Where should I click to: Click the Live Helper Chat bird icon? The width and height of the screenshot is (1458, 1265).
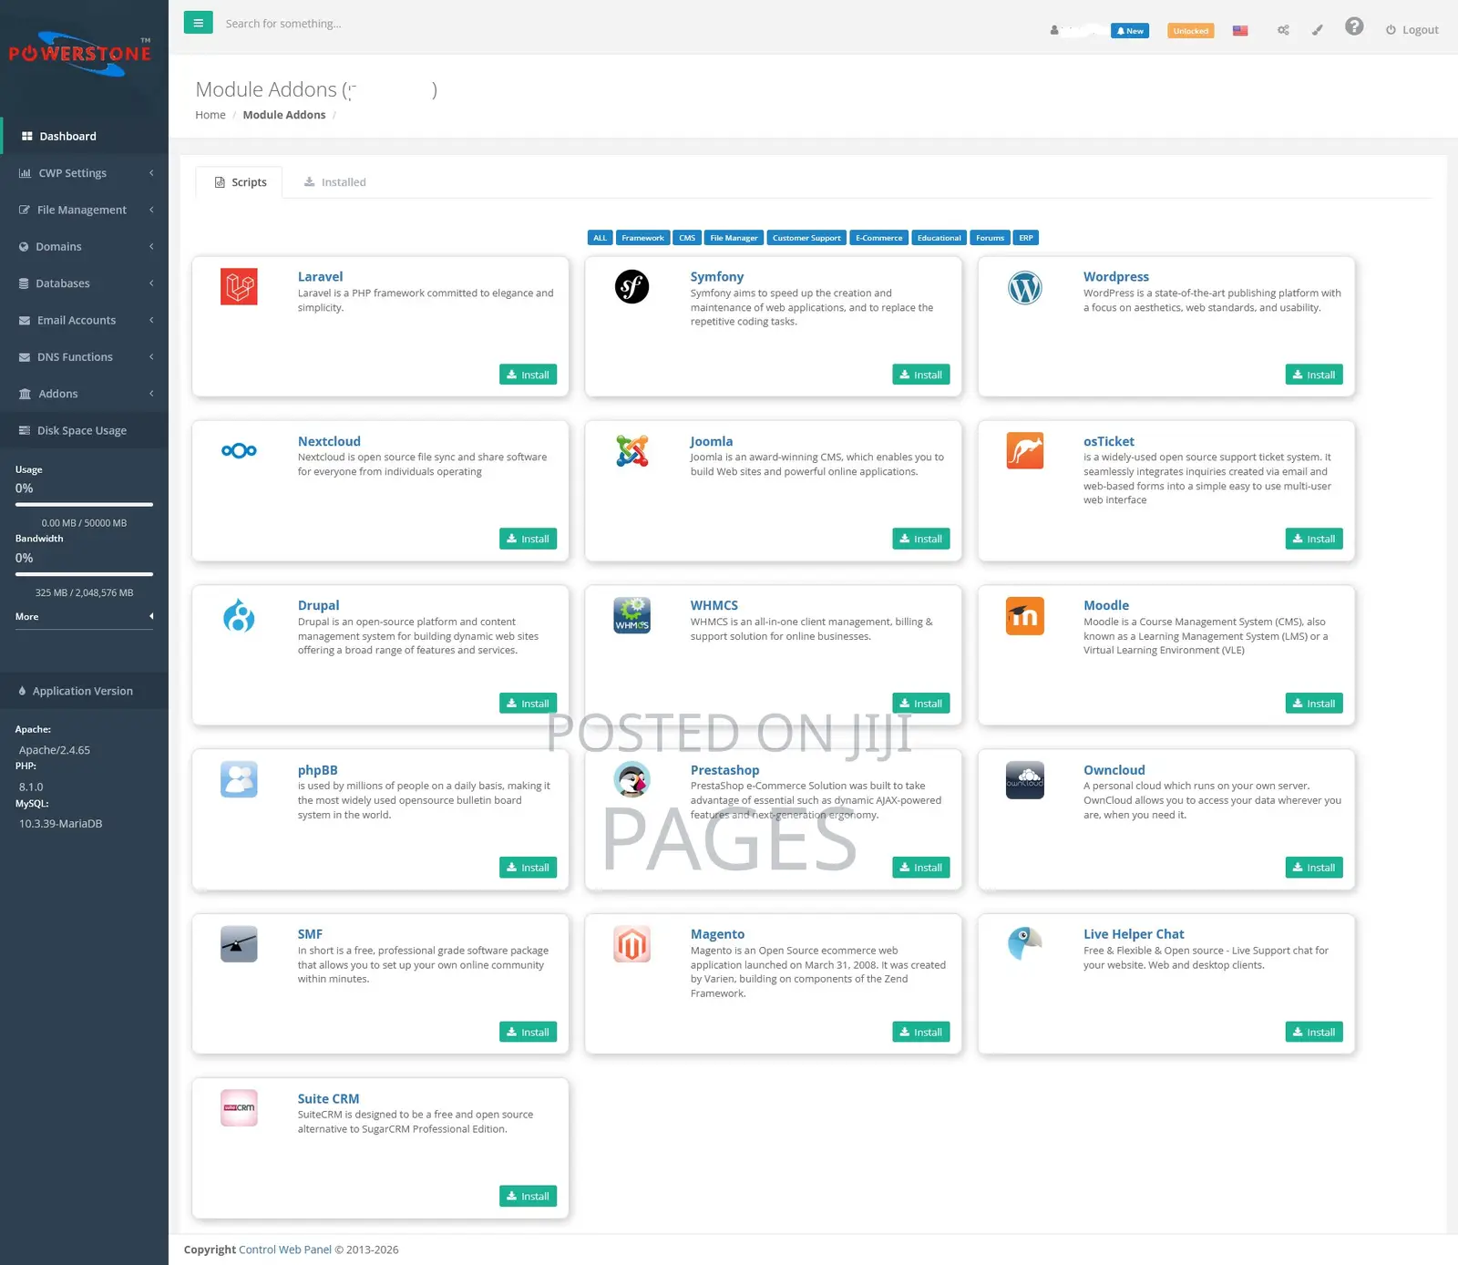point(1025,944)
